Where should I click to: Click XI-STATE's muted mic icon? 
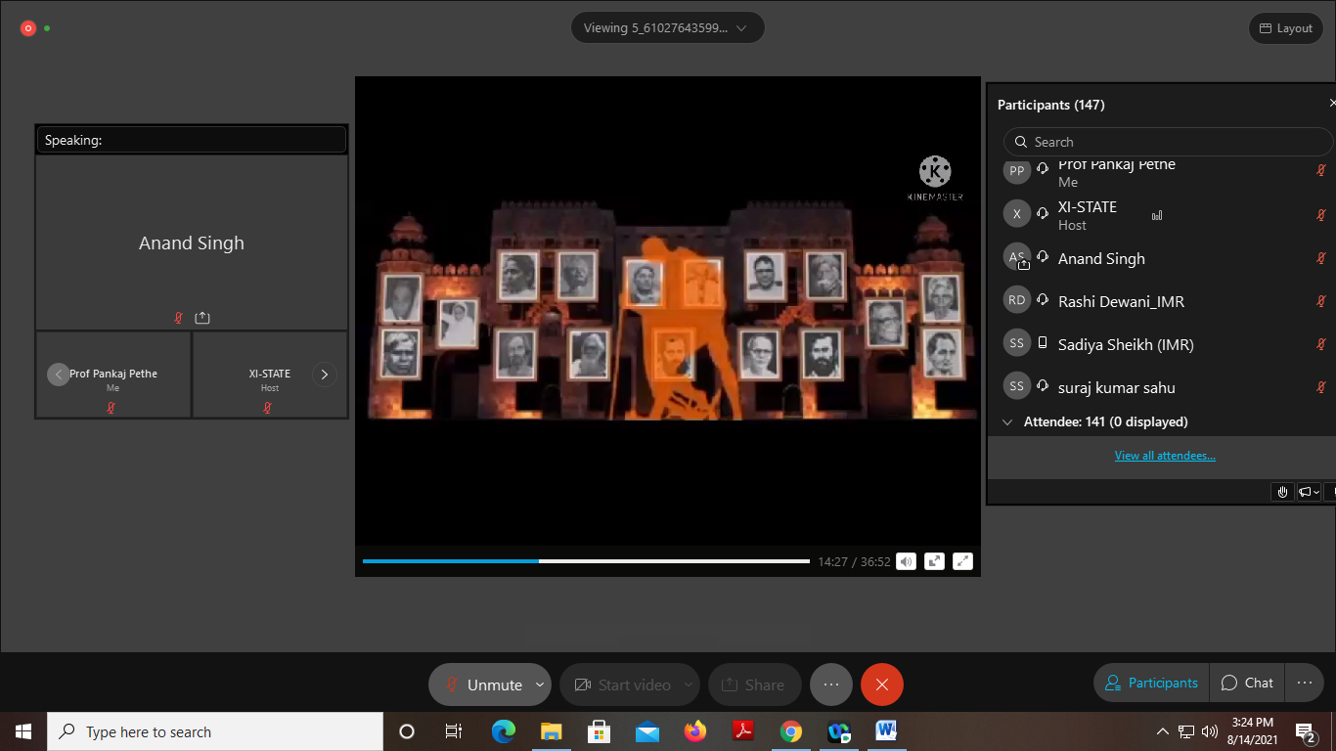click(1321, 215)
